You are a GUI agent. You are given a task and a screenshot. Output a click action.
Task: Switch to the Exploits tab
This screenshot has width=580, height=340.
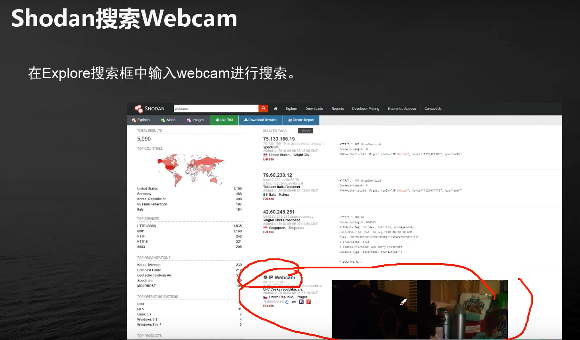pos(141,120)
